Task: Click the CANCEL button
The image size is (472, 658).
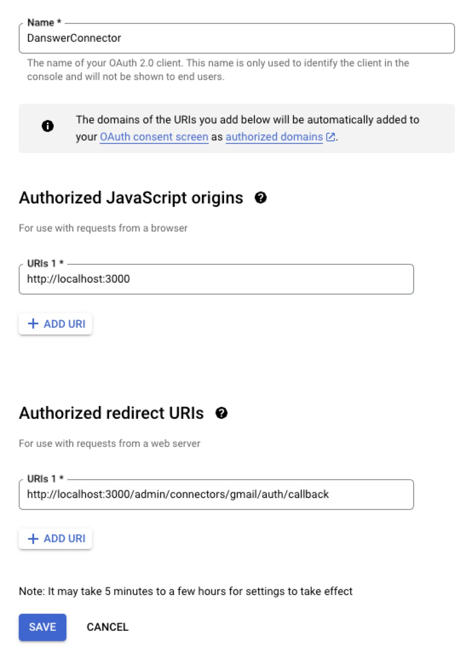Action: (108, 627)
